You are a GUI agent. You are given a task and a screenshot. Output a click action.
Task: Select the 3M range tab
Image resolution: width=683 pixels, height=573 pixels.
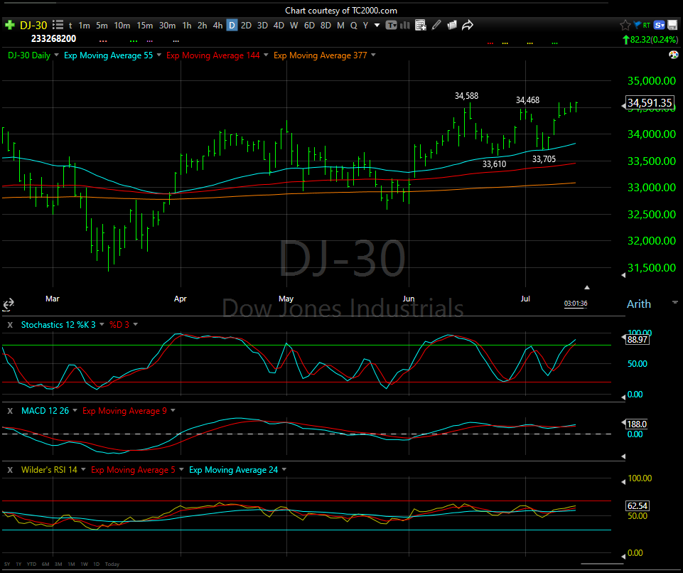[x=58, y=564]
